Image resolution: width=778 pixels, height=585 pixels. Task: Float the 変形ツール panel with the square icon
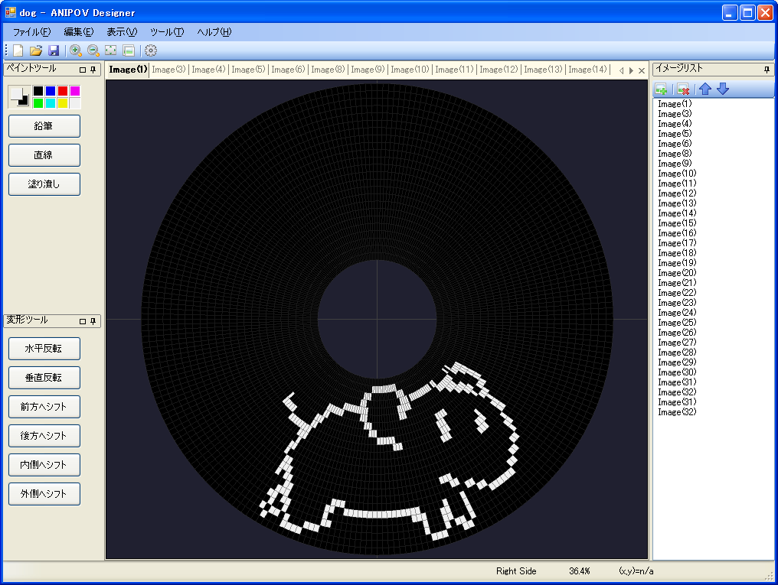tap(83, 321)
